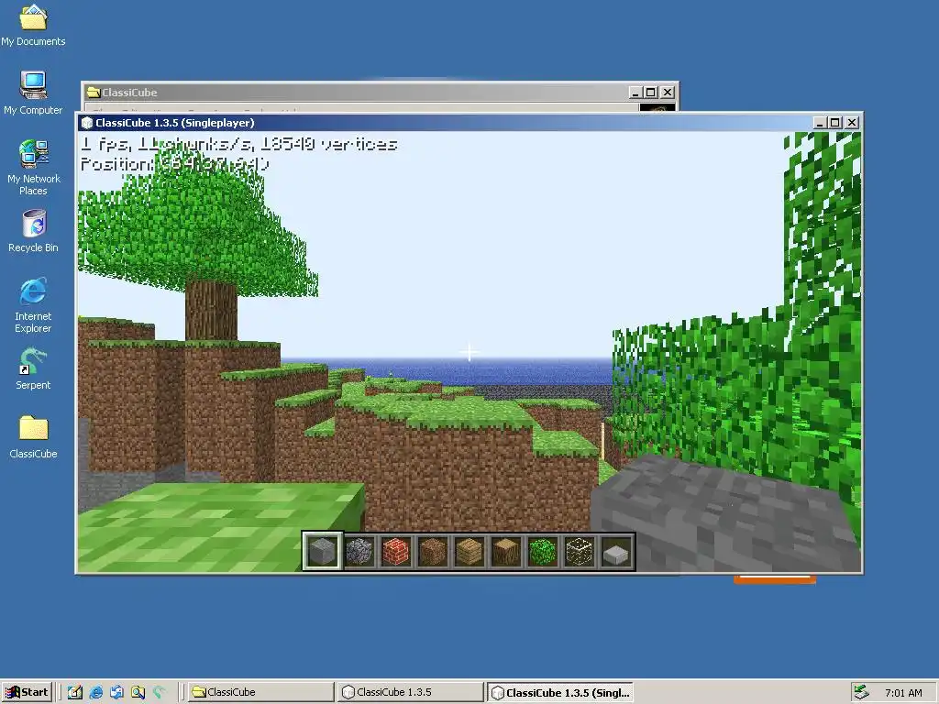Select the glass block in the hotbar
Image resolution: width=939 pixels, height=704 pixels.
pyautogui.click(x=580, y=551)
